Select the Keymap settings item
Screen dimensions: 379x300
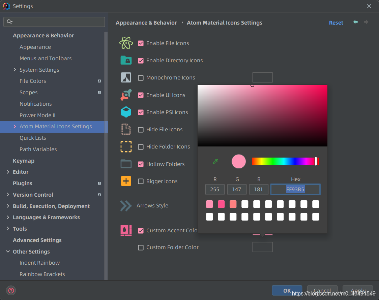click(x=24, y=161)
